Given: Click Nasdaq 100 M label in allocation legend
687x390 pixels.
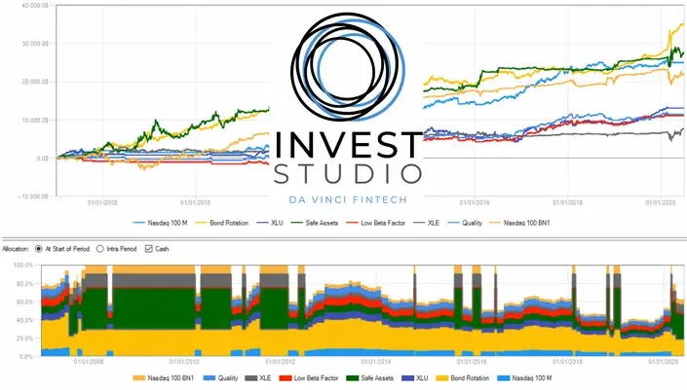Looking at the screenshot, I should click(531, 378).
